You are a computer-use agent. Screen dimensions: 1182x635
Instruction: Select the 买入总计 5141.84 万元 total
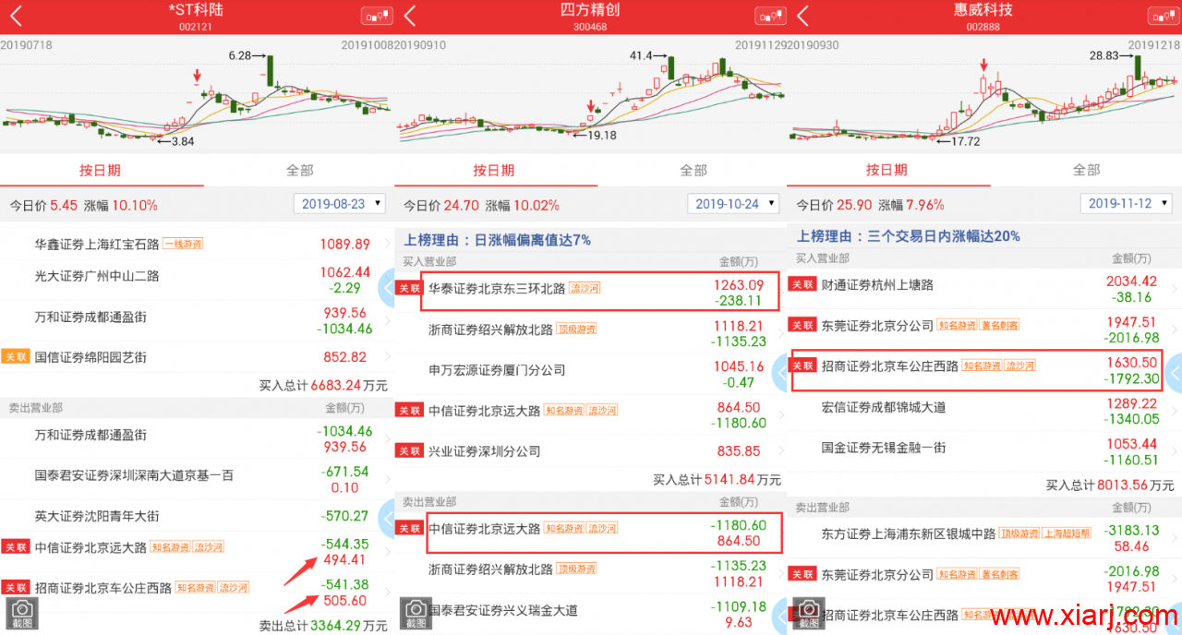[x=718, y=480]
